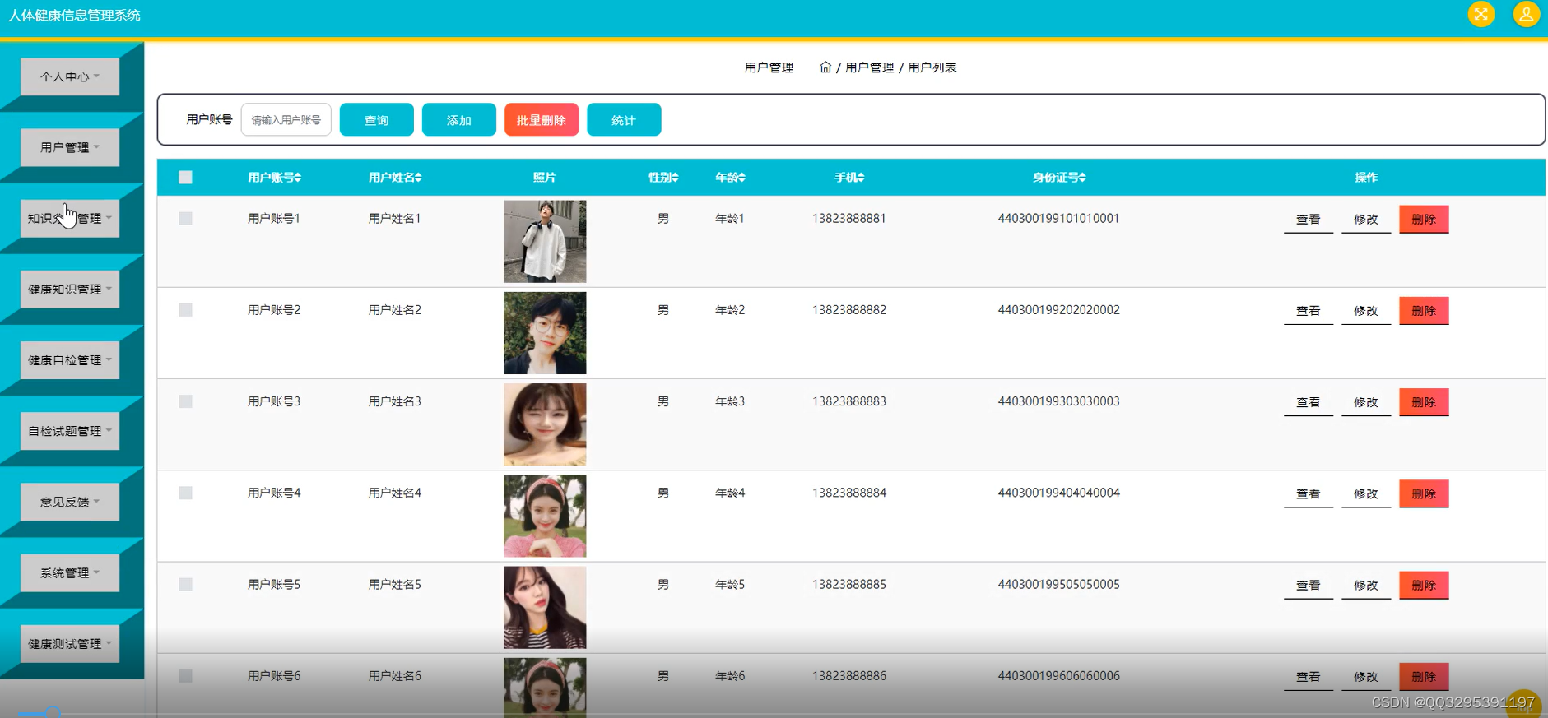Toggle the select-all checkbox in table header
The width and height of the screenshot is (1548, 718).
click(x=185, y=178)
